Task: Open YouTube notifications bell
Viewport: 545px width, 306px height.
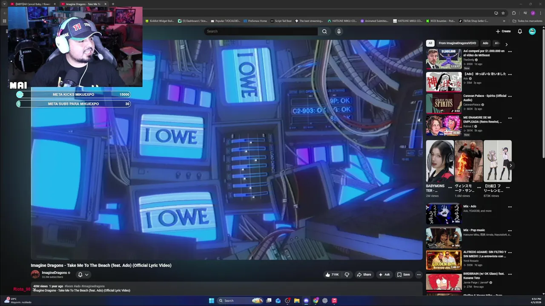Action: click(x=520, y=31)
